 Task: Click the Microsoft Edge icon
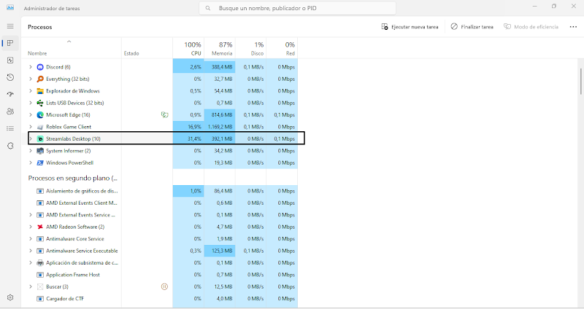[x=40, y=115]
